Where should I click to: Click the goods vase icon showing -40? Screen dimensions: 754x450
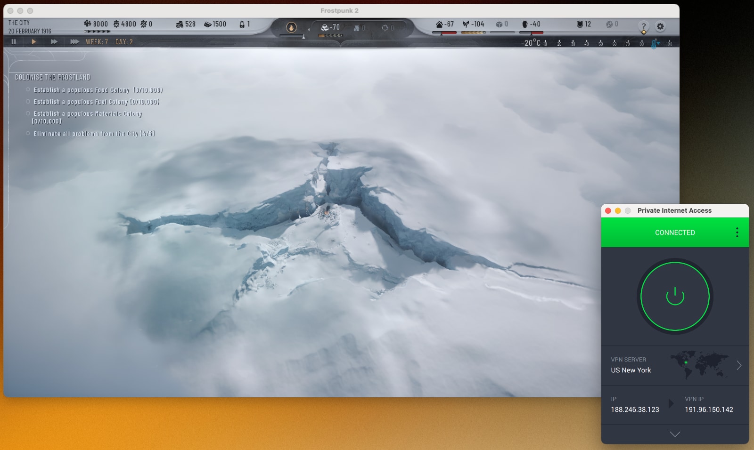coord(525,24)
